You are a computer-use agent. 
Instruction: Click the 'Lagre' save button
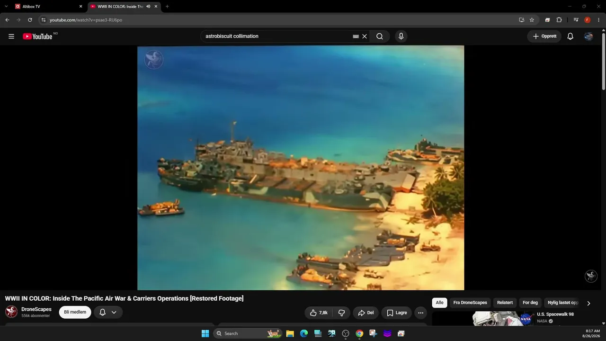(396, 313)
